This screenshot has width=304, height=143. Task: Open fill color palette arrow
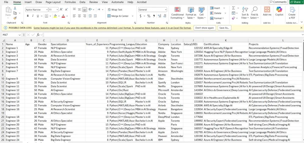point(59,16)
